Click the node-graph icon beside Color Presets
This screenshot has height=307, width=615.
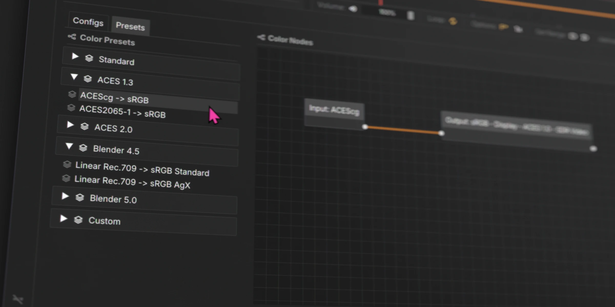point(72,37)
